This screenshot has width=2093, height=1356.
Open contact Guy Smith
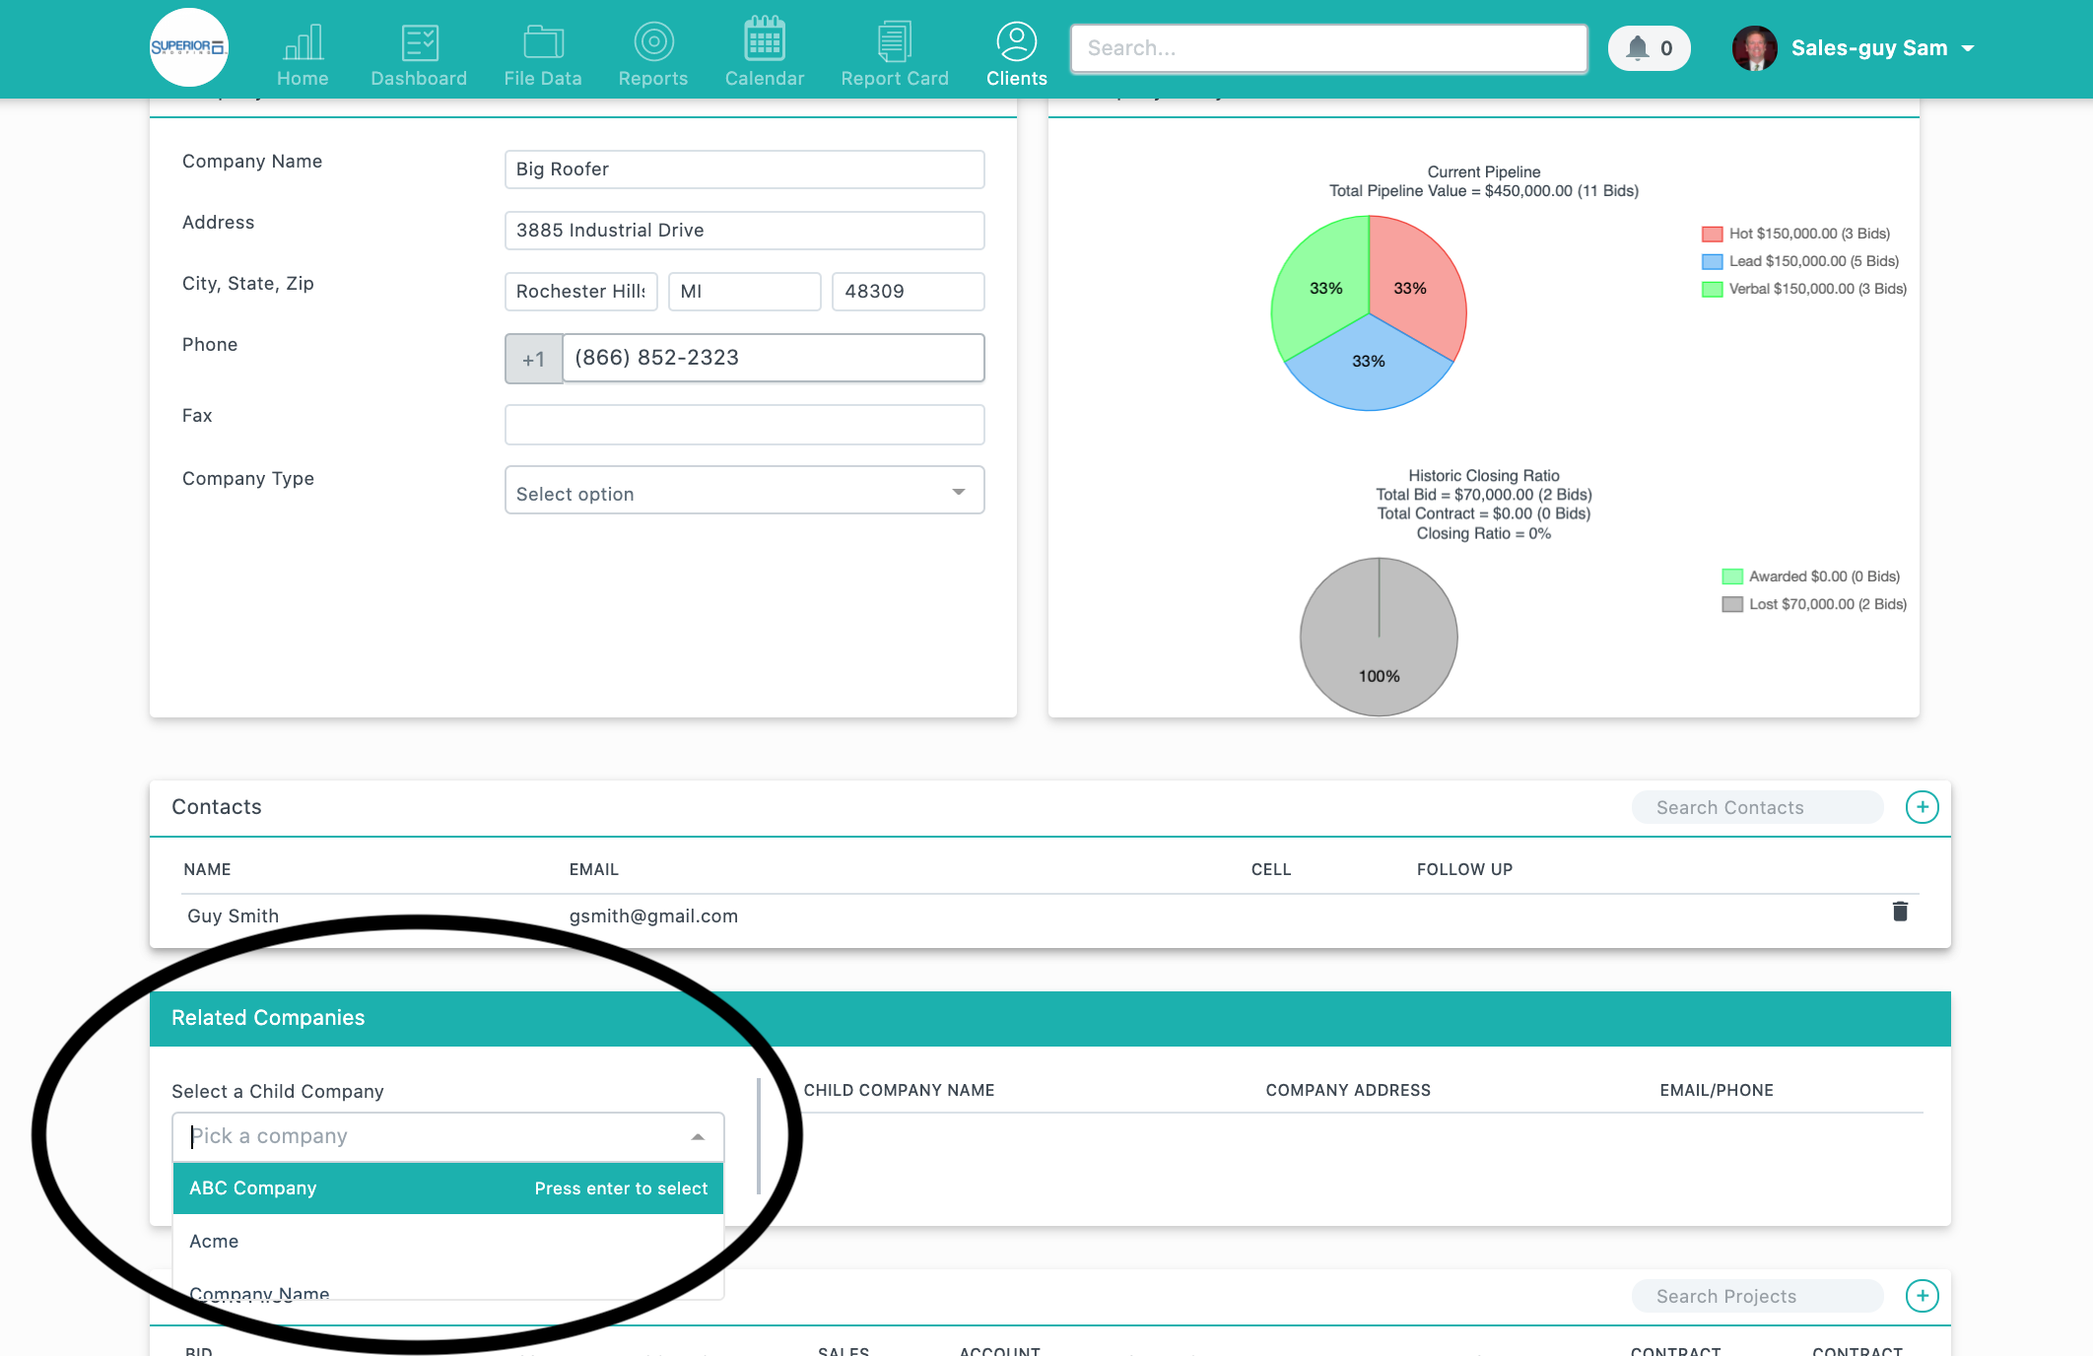pos(233,916)
